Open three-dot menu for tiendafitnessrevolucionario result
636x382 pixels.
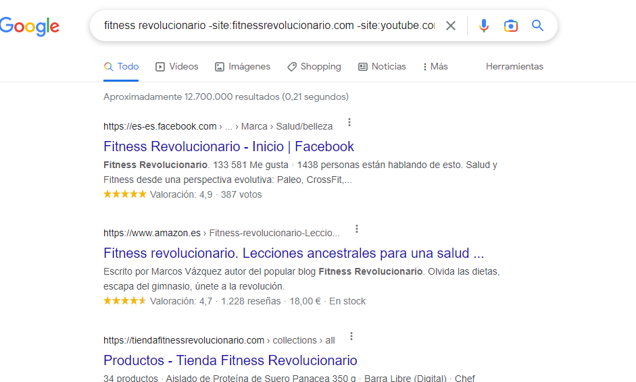(351, 336)
